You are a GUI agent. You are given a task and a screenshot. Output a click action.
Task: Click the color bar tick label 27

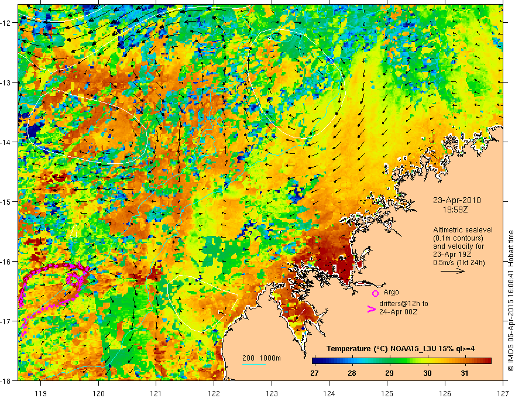[314, 373]
